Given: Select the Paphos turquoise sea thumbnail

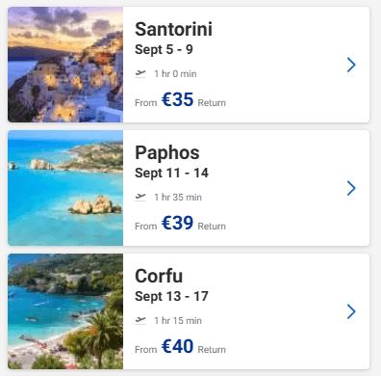Looking at the screenshot, I should click(x=65, y=188).
